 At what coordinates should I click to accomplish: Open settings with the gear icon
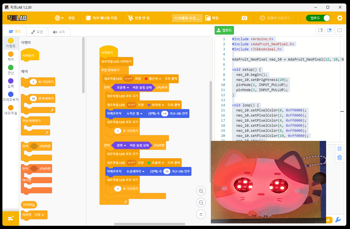(340, 18)
